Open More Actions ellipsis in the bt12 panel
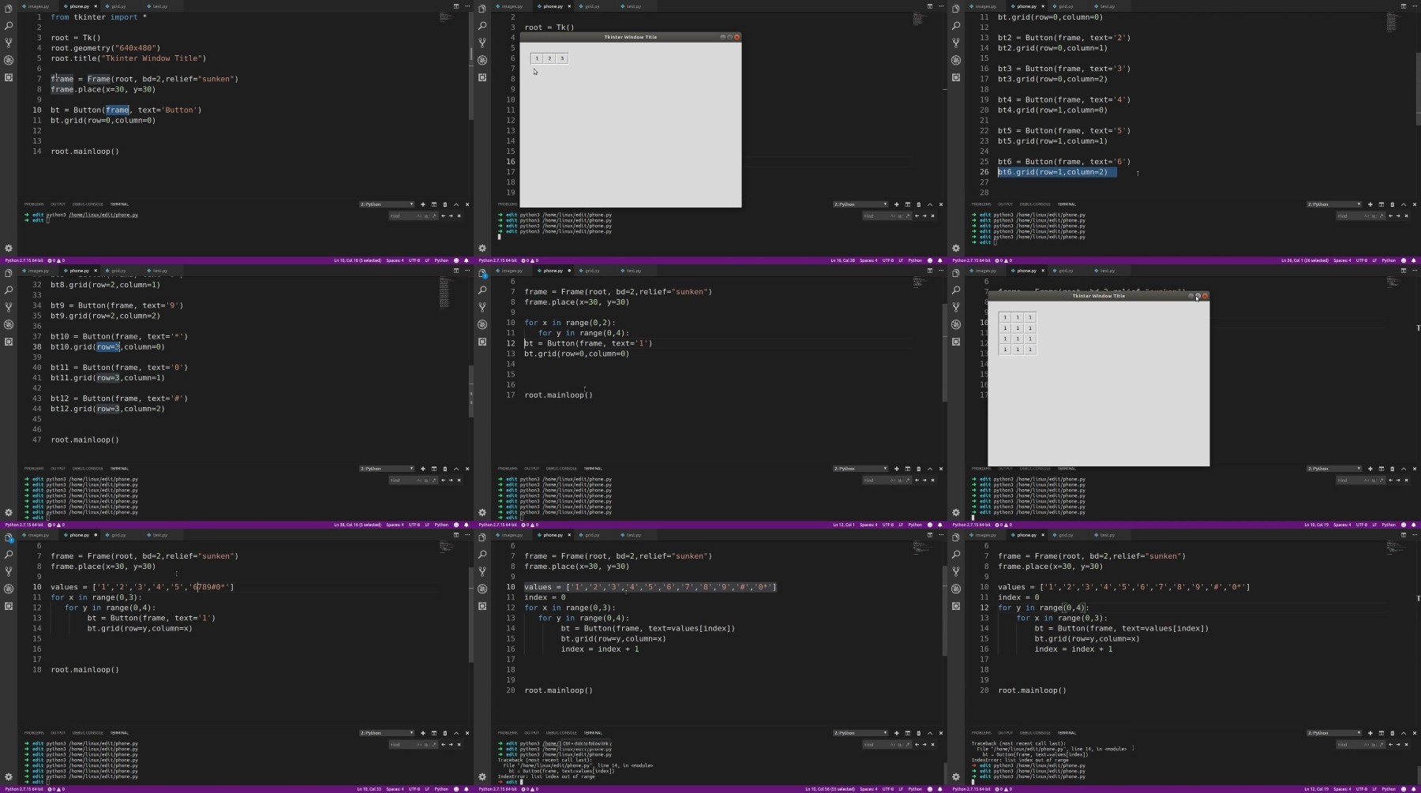 467,271
